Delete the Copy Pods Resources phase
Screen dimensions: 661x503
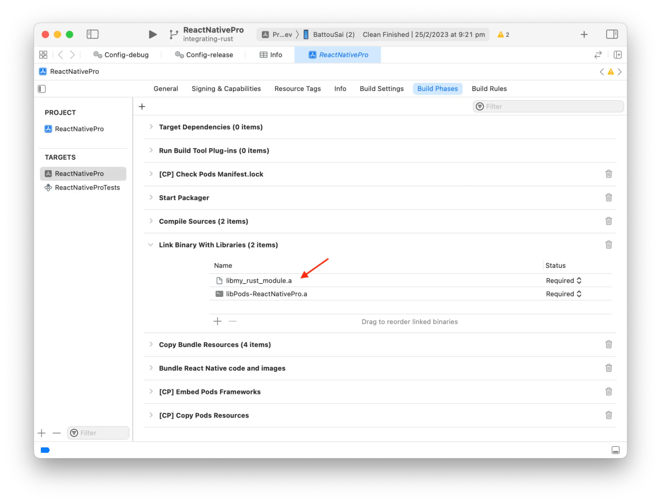click(609, 415)
